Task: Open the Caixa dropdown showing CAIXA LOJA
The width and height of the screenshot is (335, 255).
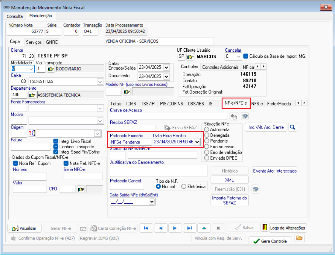Action: [x=100, y=82]
